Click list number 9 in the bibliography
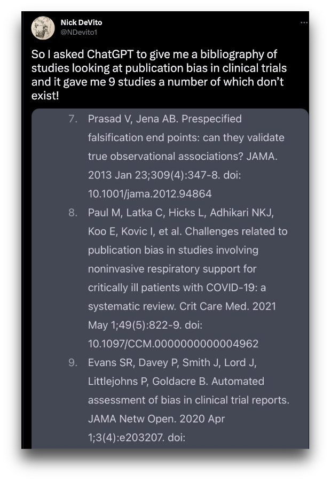 click(x=73, y=362)
